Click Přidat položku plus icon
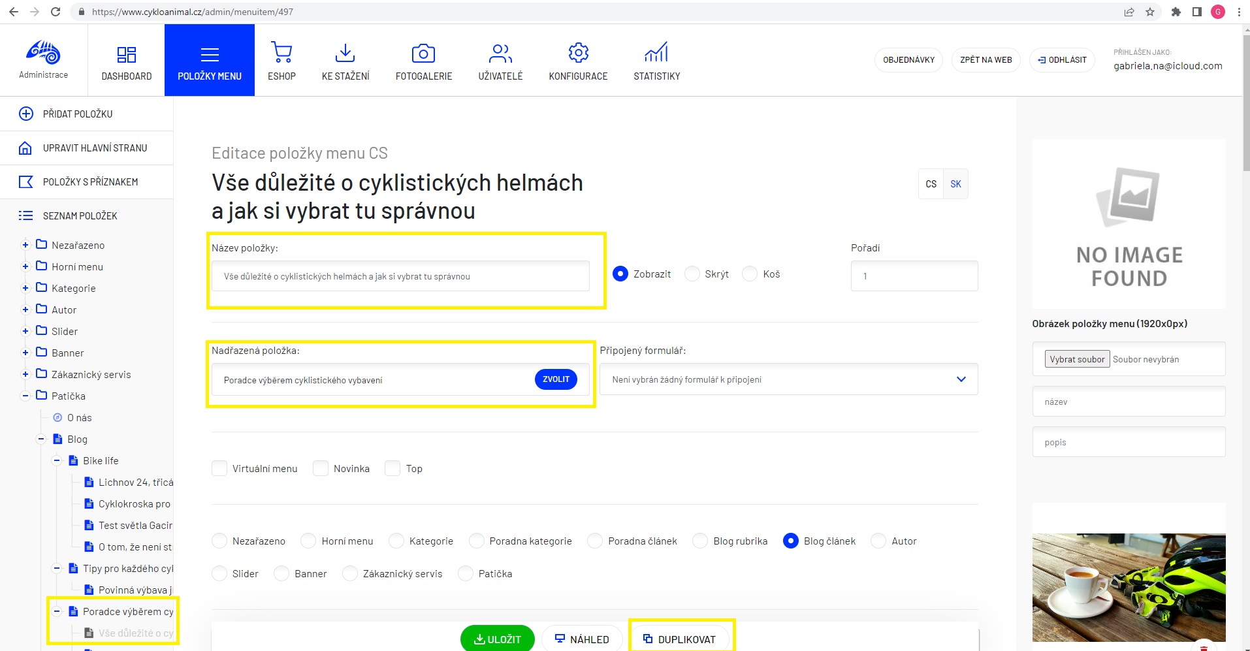The image size is (1250, 651). click(x=26, y=114)
